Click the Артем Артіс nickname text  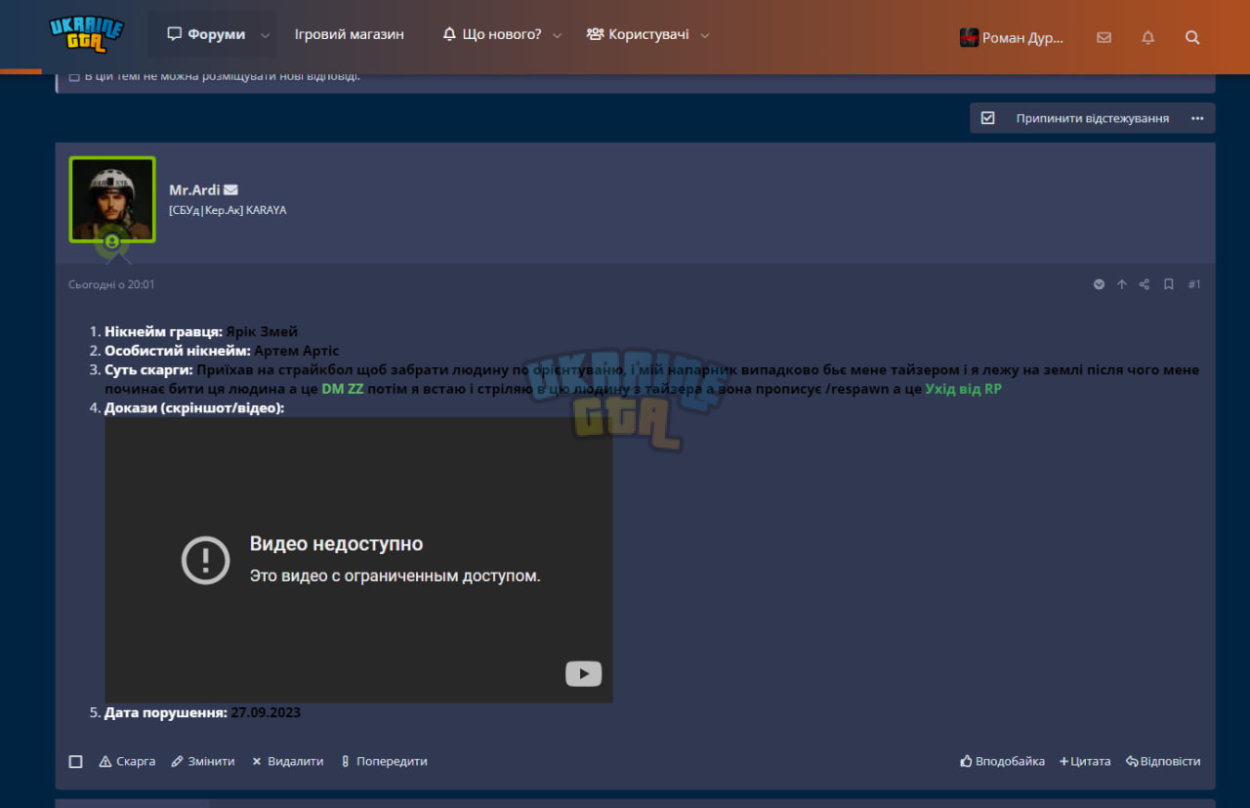pos(297,350)
